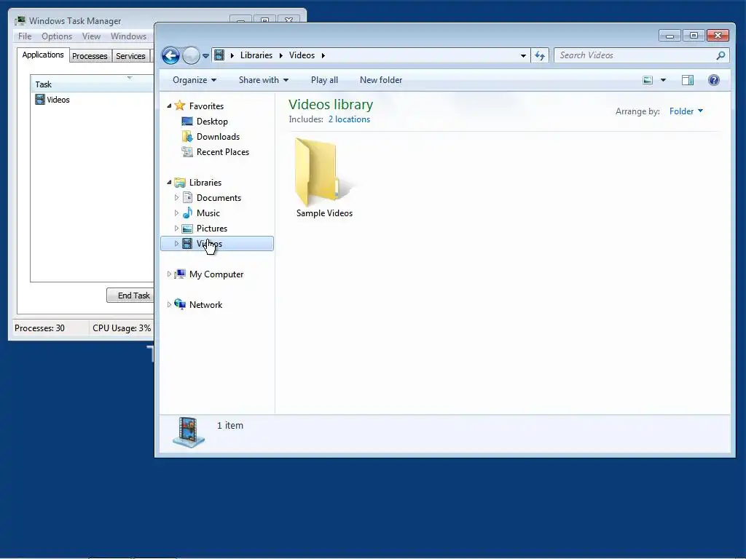Switch to Task Manager Services tab
The image size is (746, 559).
click(x=130, y=56)
